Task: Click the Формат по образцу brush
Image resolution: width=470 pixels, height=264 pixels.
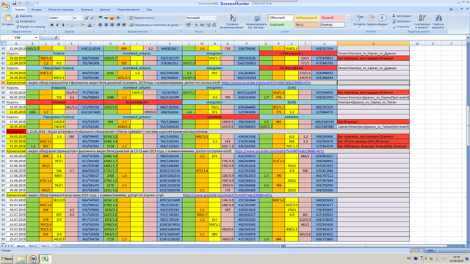Action: coord(18,26)
